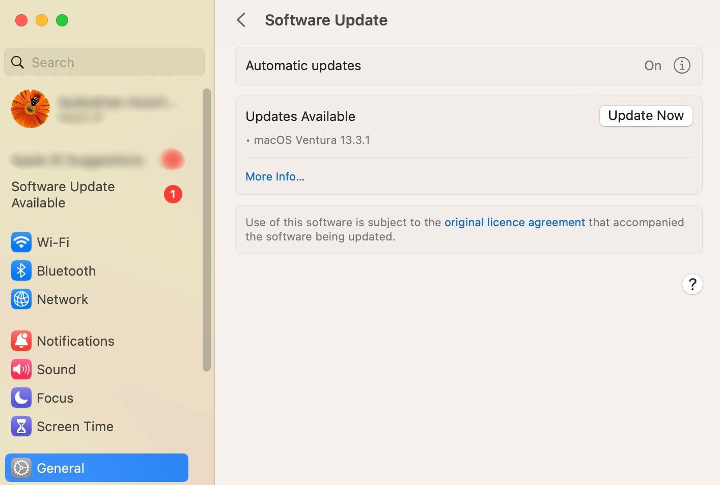The width and height of the screenshot is (720, 485).
Task: Click the yellow minimize window button
Action: [42, 20]
